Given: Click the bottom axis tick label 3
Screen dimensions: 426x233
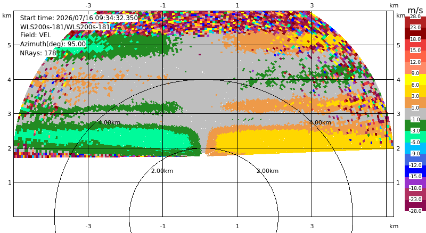Looking at the screenshot, I should tap(312, 226).
